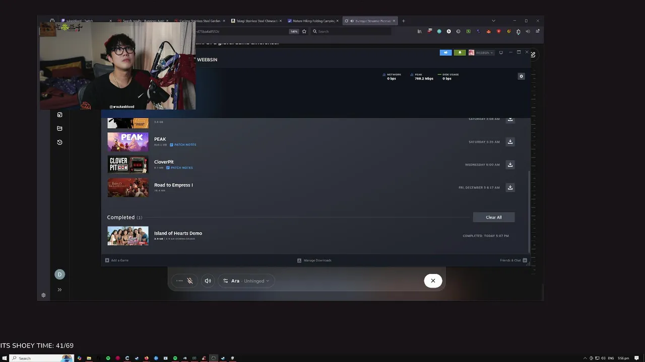Viewport: 645px width, 362px height.
Task: Open the Ara Unhinged voice dropdown
Action: click(246, 281)
